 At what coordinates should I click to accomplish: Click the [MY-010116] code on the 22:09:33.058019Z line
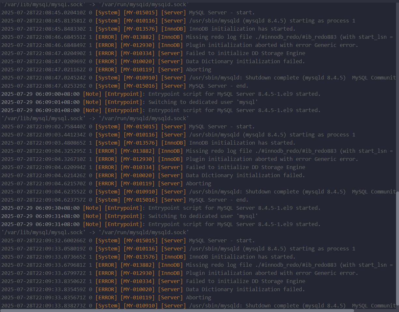point(141,248)
